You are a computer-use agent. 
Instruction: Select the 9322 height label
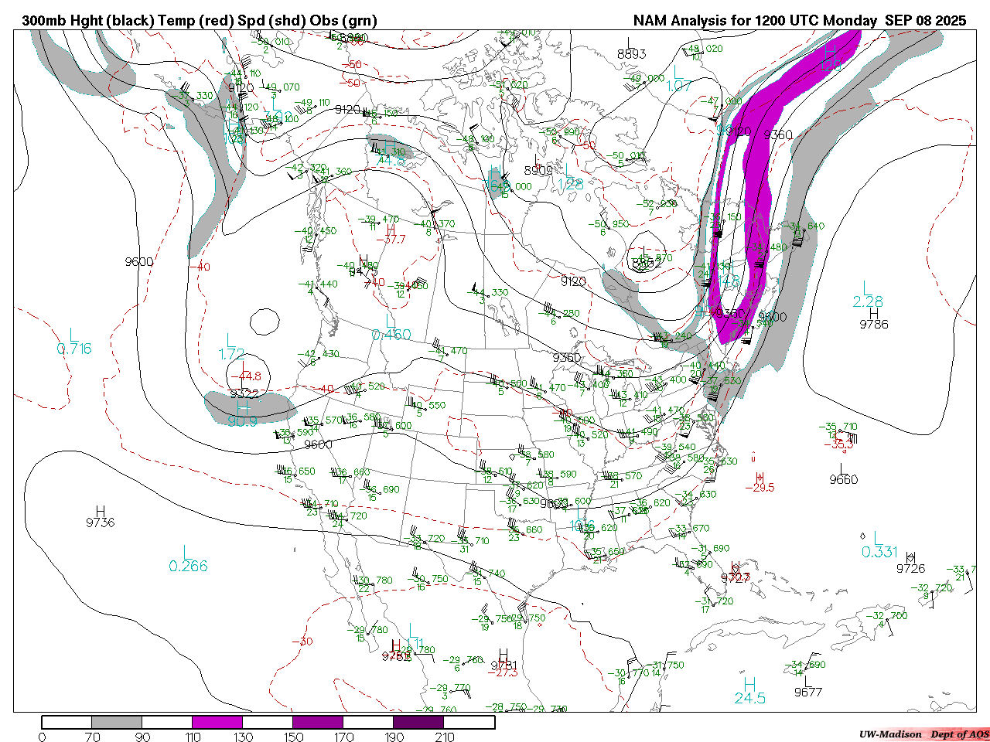tap(244, 393)
